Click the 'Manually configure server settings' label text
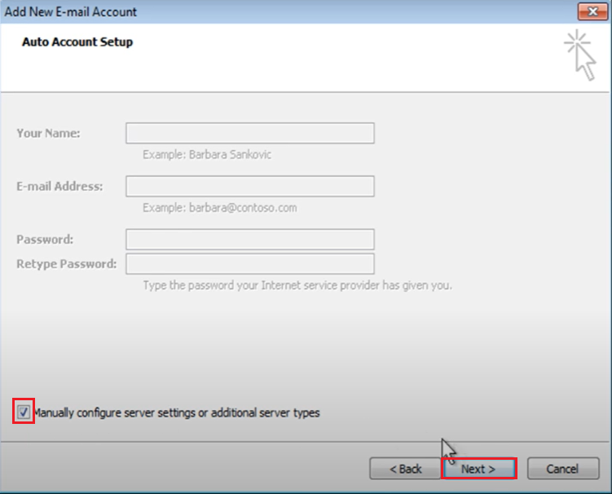This screenshot has width=612, height=494. pos(176,413)
